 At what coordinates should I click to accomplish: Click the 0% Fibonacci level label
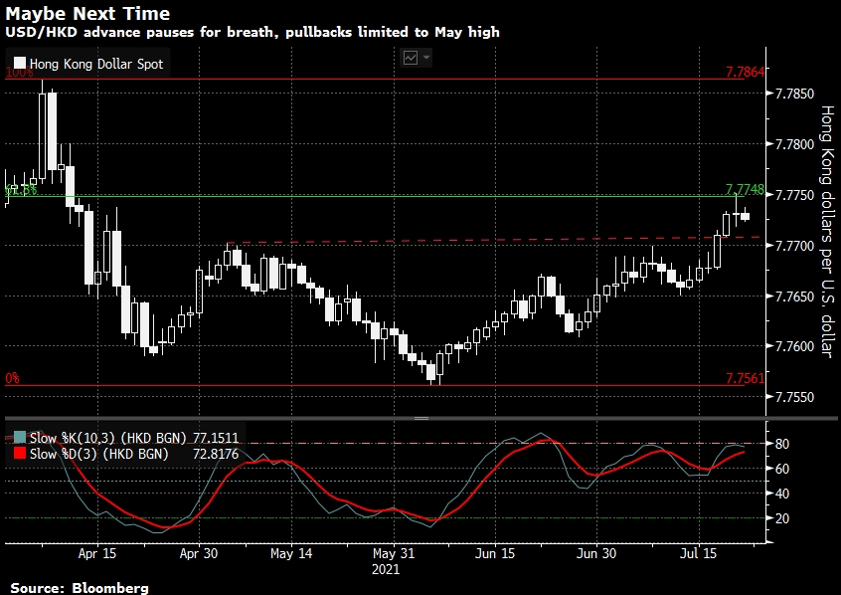coord(13,379)
